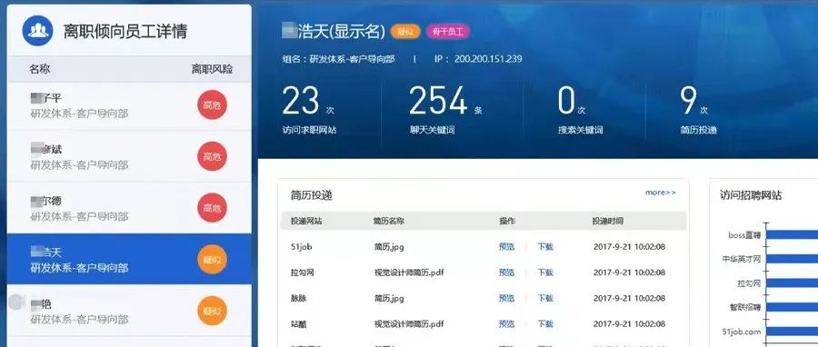Download the 拉勾网 视觉设计师简历.pdf
This screenshot has height=347, width=818.
click(545, 272)
